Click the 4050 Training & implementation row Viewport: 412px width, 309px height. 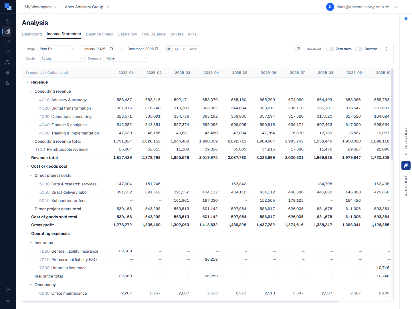206,133
